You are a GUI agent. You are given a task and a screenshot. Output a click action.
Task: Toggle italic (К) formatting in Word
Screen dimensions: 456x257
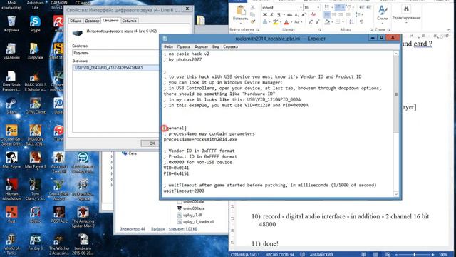pos(271,14)
